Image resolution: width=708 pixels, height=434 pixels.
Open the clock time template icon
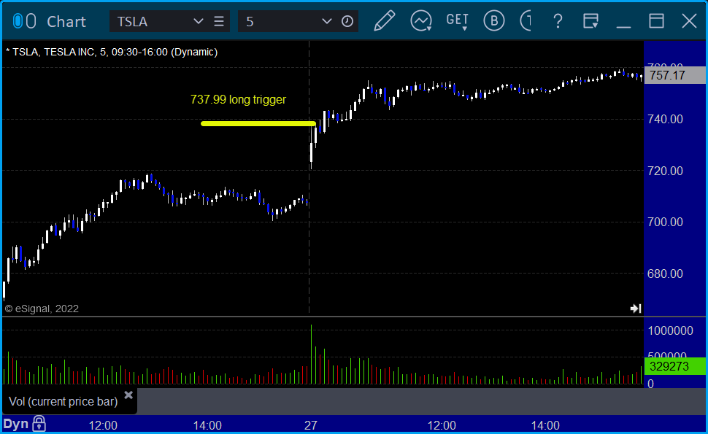[347, 21]
